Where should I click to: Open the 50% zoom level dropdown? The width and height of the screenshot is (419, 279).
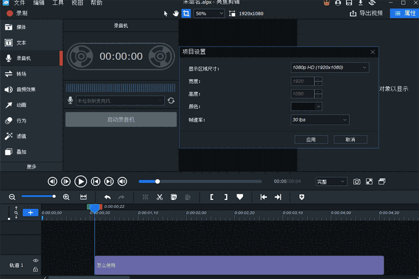[x=208, y=13]
